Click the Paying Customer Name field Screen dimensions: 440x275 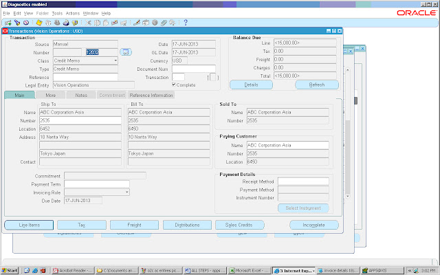tap(288, 145)
